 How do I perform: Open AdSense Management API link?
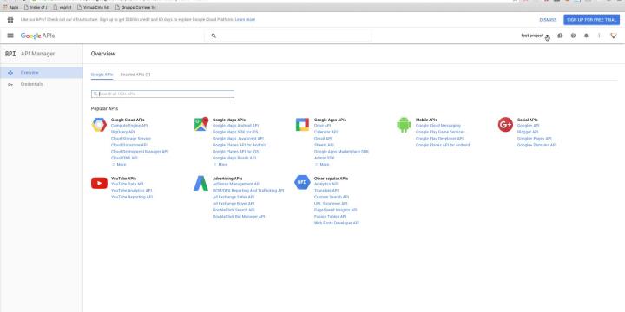click(x=237, y=185)
